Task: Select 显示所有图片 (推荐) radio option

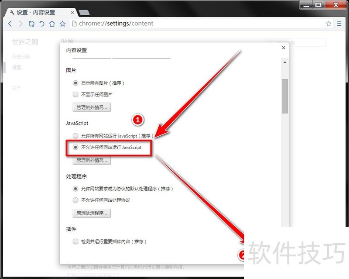Action: [x=75, y=83]
